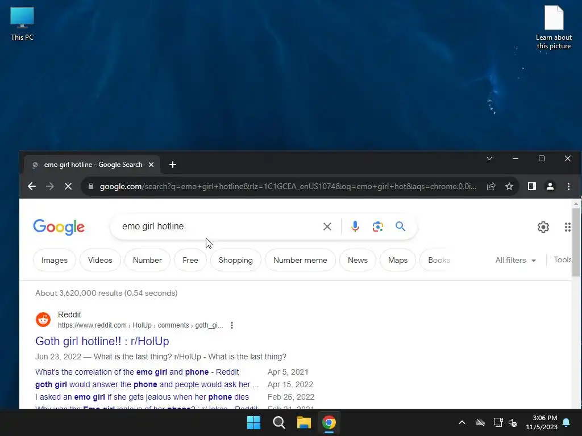Click the emo girl hotline search field
This screenshot has width=582, height=436.
219,226
